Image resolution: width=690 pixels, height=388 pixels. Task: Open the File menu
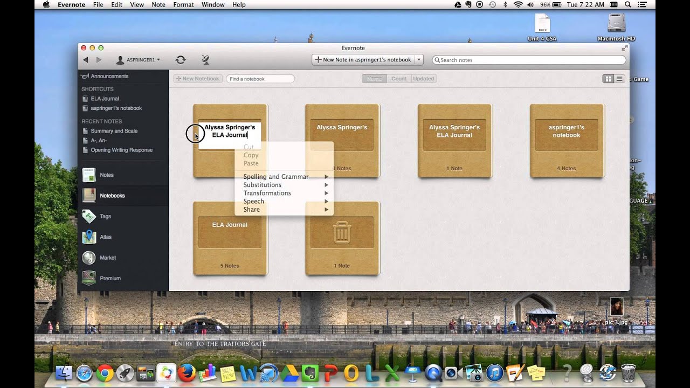coord(98,4)
